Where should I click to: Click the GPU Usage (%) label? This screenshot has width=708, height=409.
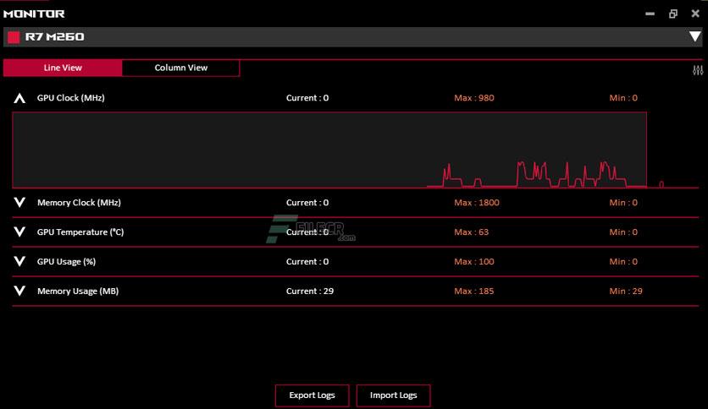(x=66, y=261)
